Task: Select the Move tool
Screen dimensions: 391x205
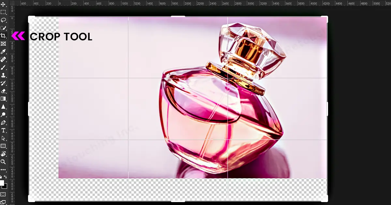Action: click(x=3, y=5)
